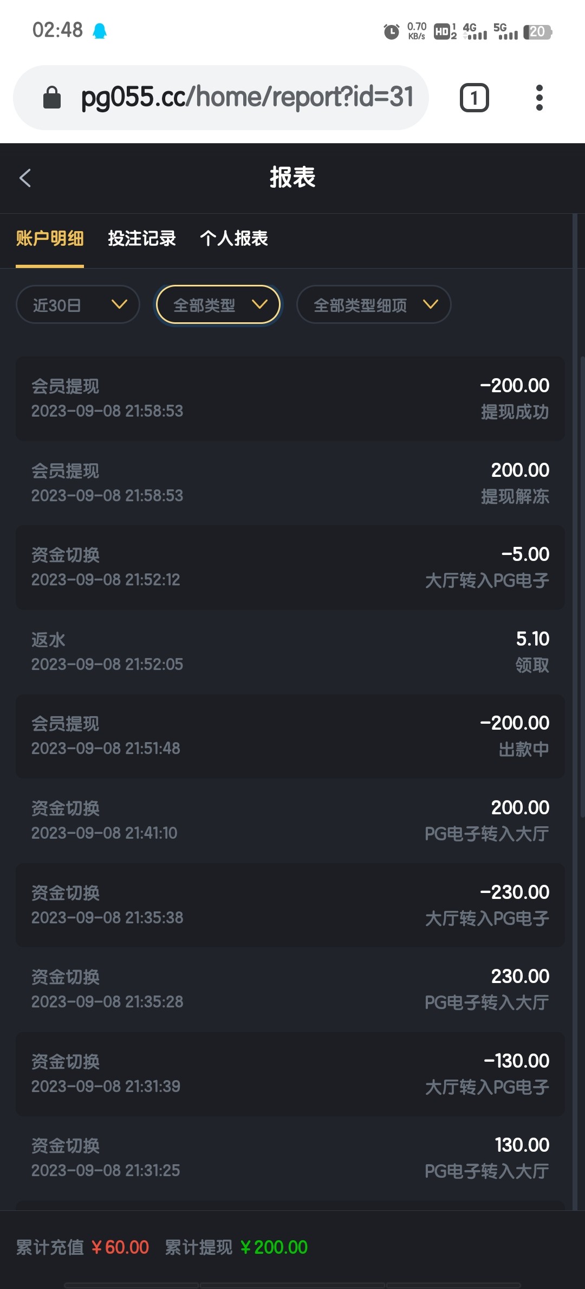Open the browser tab switcher
Image resolution: width=585 pixels, height=1289 pixels.
[x=474, y=98]
